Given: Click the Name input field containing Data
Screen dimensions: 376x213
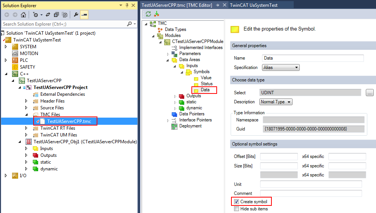Looking at the screenshot, I should point(313,58).
